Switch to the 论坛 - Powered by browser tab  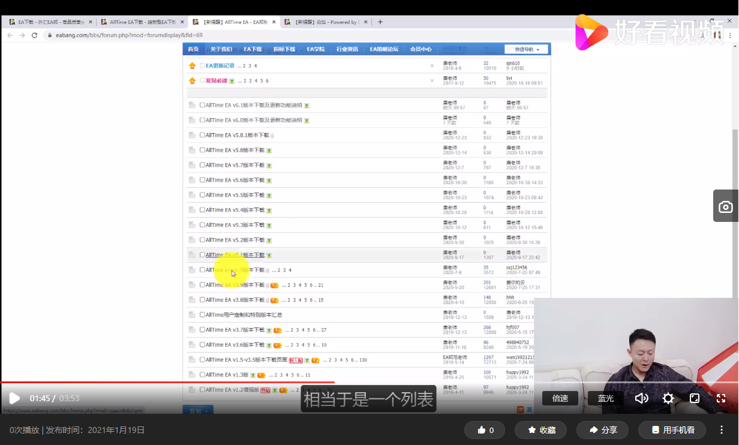pyautogui.click(x=327, y=22)
